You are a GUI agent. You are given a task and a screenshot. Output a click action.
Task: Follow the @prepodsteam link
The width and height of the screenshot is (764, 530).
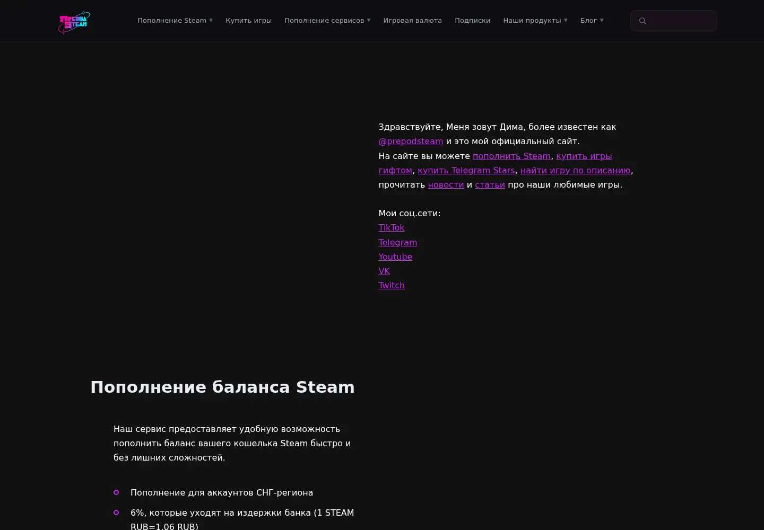click(x=411, y=141)
